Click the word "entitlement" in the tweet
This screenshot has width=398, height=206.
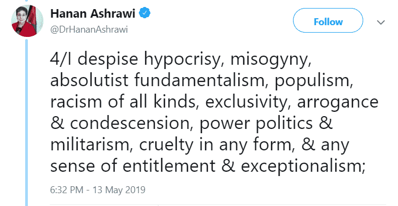(x=169, y=166)
